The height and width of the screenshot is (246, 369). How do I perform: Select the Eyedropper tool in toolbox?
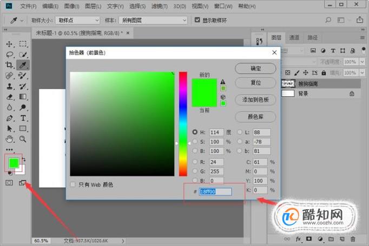[x=23, y=65]
